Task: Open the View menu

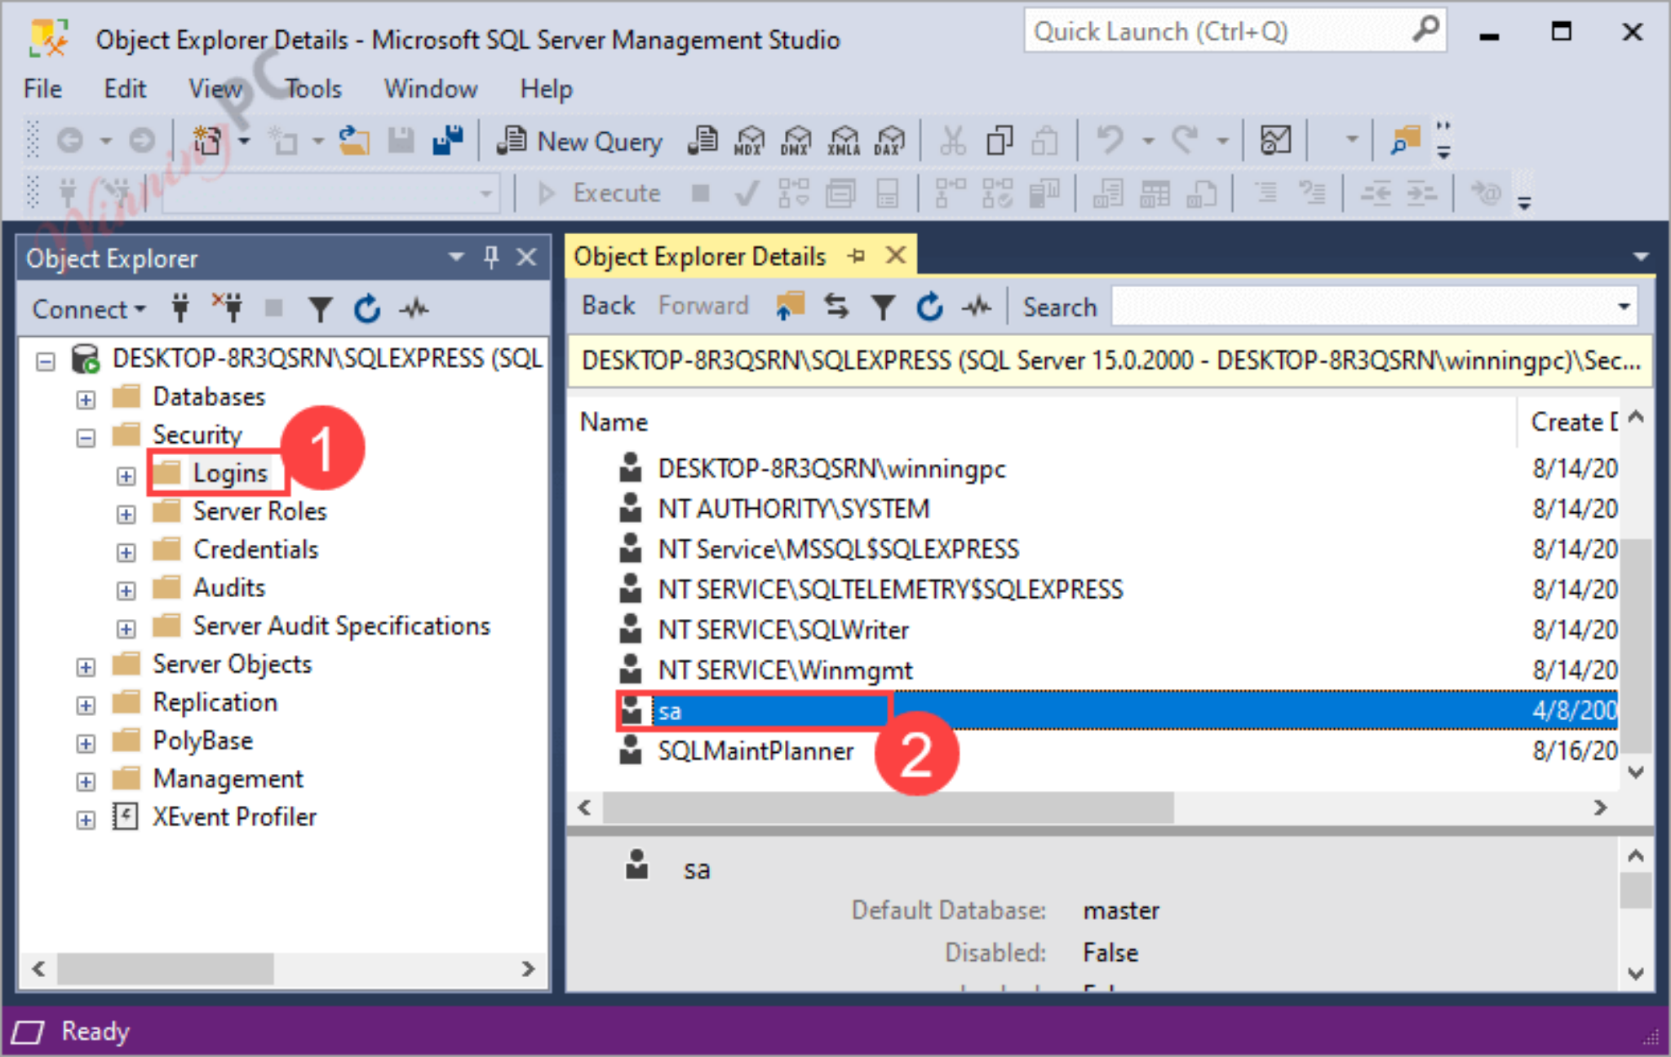Action: point(215,88)
